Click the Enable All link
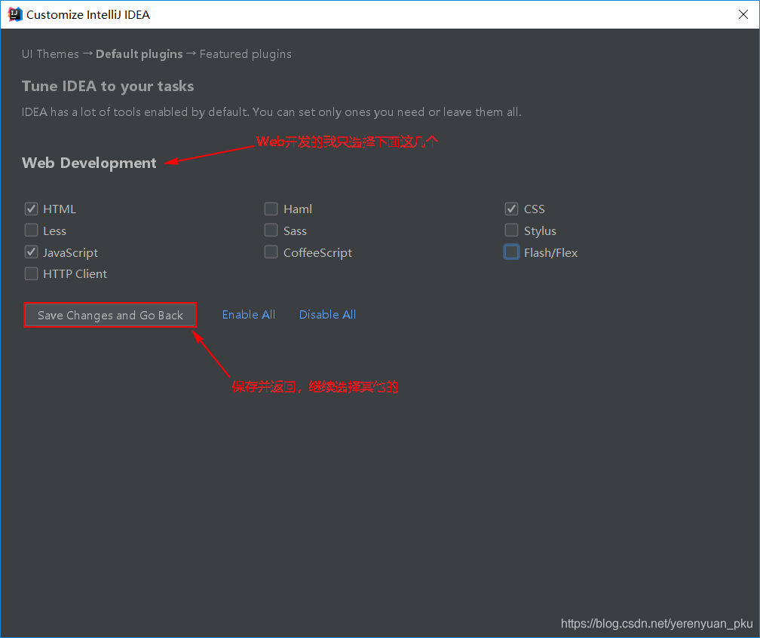760x638 pixels. (249, 315)
